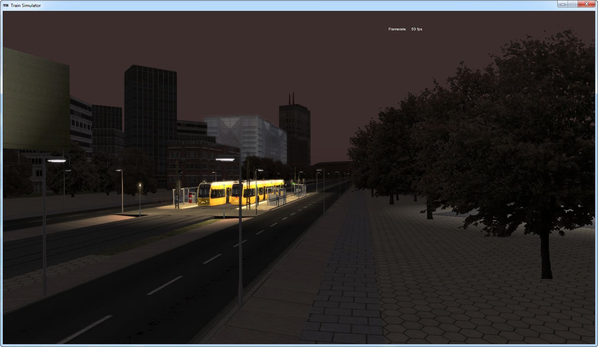Click the Train Simulator app icon in title bar
Image resolution: width=598 pixels, height=347 pixels.
pos(6,5)
